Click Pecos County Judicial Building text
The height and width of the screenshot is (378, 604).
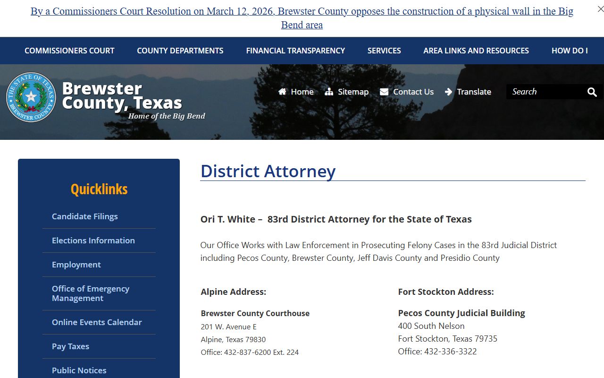pyautogui.click(x=461, y=313)
